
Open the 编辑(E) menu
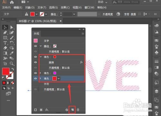pos(18,7)
